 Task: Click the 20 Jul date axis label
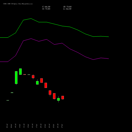click(x=41, y=126)
